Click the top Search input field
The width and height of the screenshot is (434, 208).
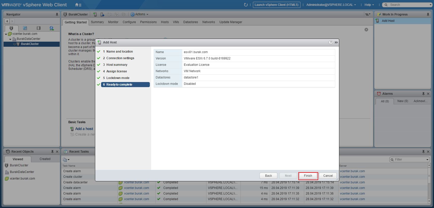coord(408,5)
